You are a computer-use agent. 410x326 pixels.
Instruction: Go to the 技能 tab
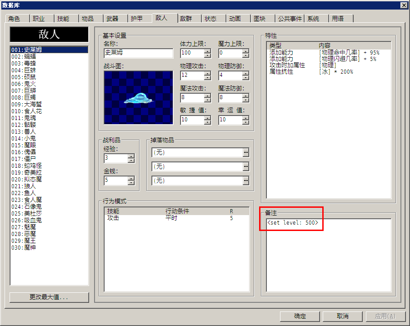pyautogui.click(x=66, y=19)
